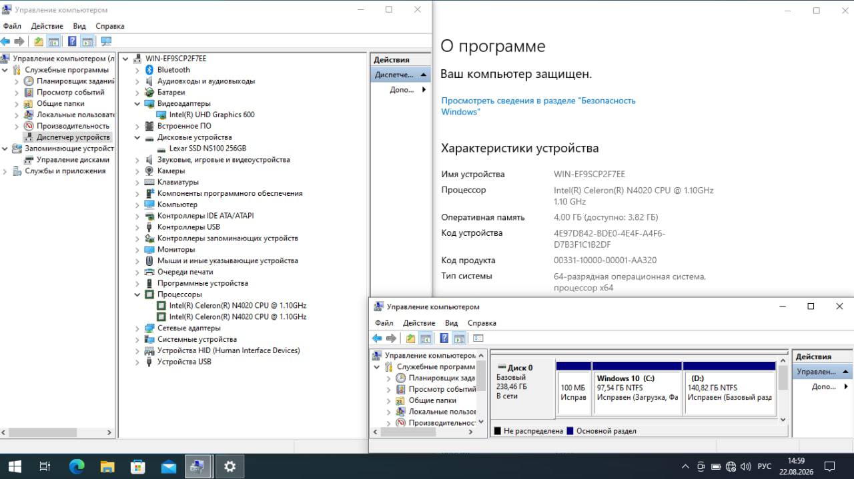Screen dimensions: 854x479
Task: Open the Файл menu in the Device Manager window
Action: (x=12, y=26)
